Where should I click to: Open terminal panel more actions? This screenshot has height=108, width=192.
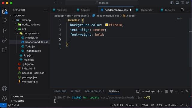tap(177, 91)
